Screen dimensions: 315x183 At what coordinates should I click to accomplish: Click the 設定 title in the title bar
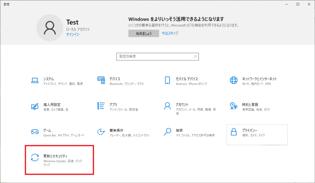6,4
